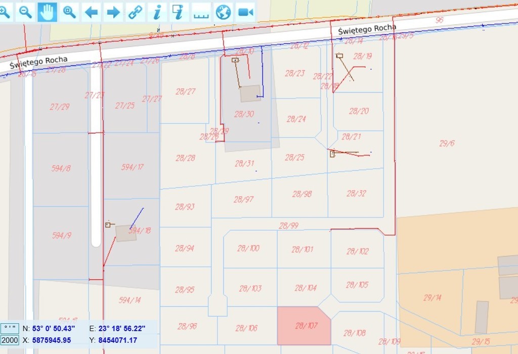
Task: Toggle the 2000 coordinate system button
Action: [10, 340]
